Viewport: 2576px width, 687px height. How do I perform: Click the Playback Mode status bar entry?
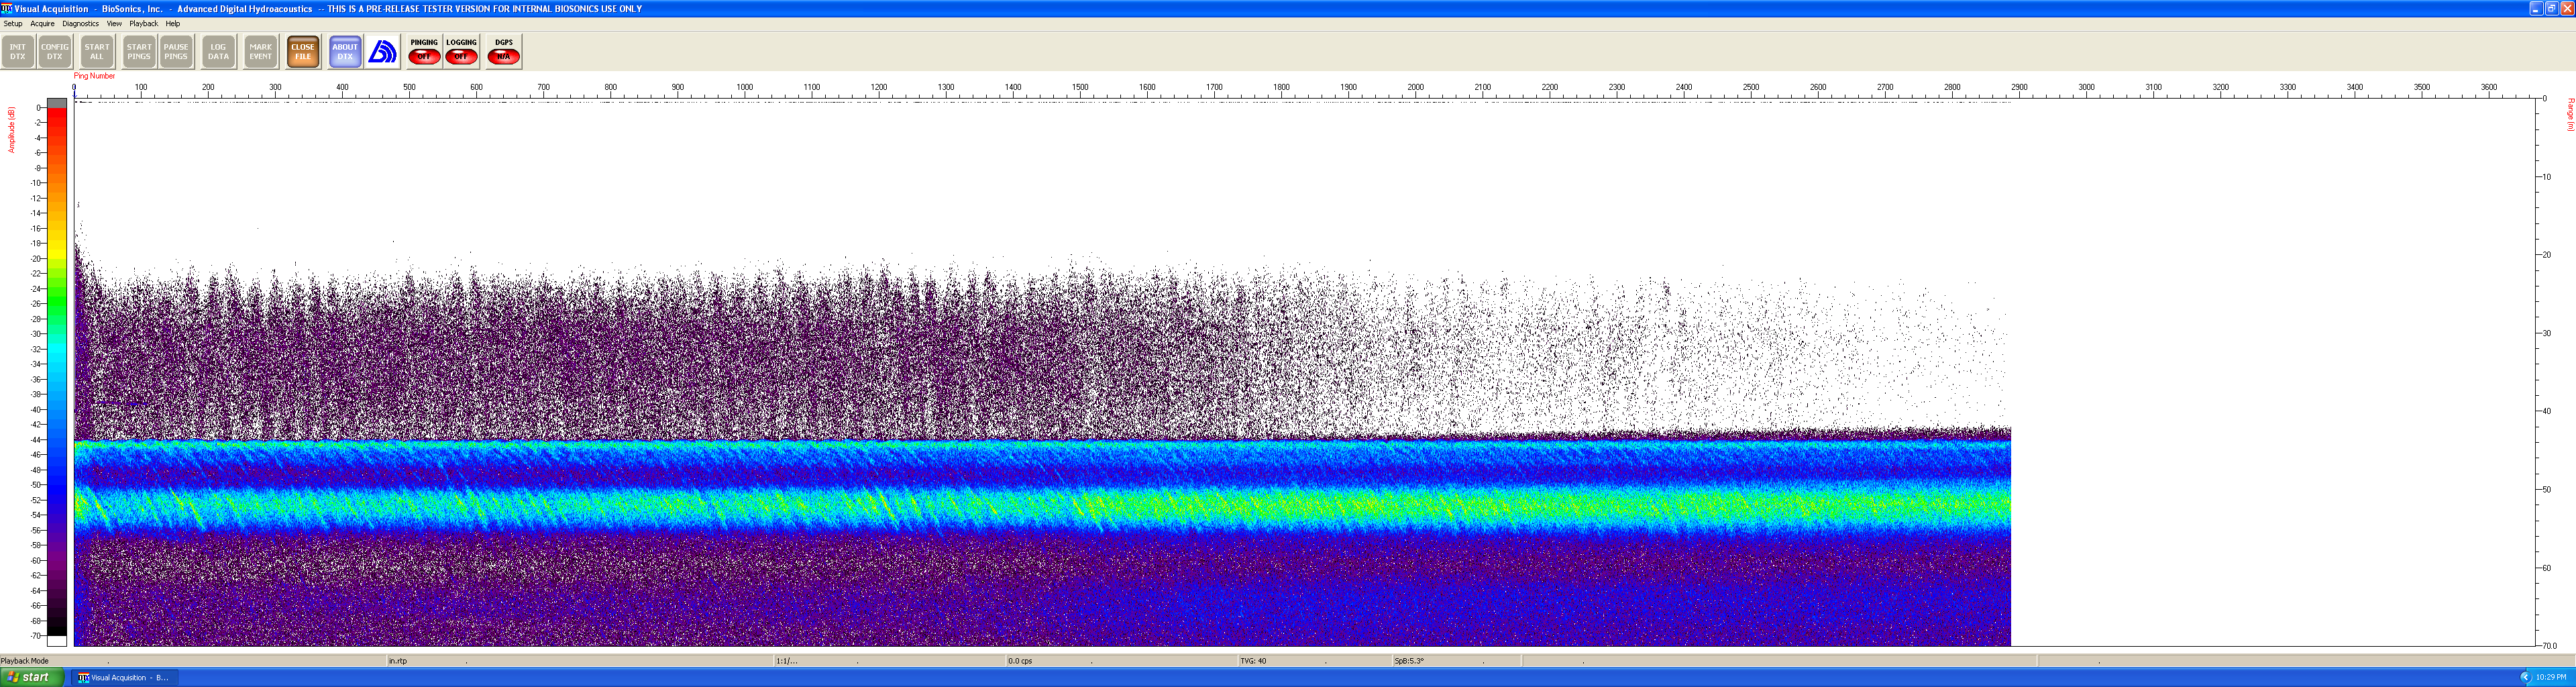click(x=25, y=661)
